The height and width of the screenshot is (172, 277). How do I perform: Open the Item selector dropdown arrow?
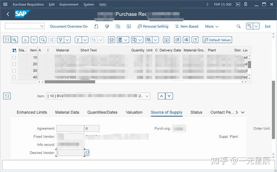(x=147, y=96)
